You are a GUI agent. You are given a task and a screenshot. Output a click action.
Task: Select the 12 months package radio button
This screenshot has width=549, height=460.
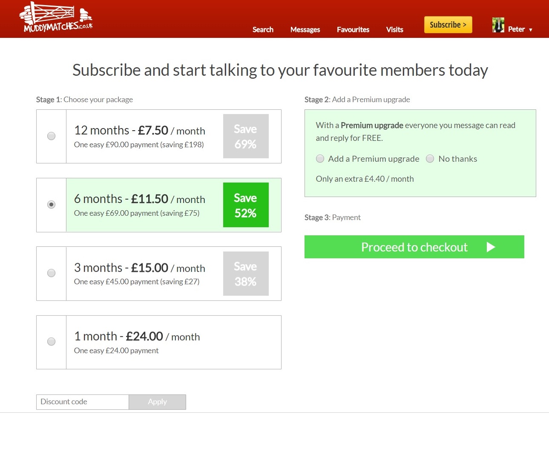(x=51, y=136)
